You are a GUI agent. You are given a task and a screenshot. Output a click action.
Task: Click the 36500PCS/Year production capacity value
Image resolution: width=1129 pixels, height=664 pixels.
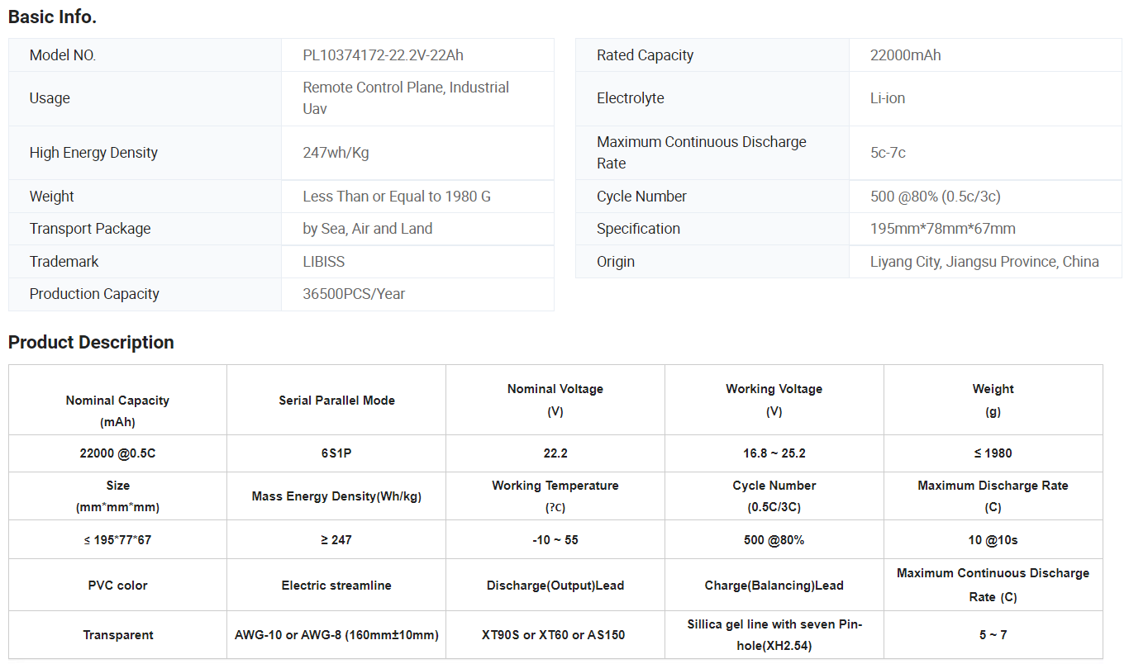pos(354,294)
